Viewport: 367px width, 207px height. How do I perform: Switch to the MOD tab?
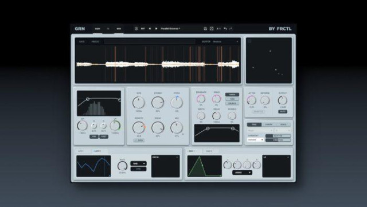coord(119,29)
